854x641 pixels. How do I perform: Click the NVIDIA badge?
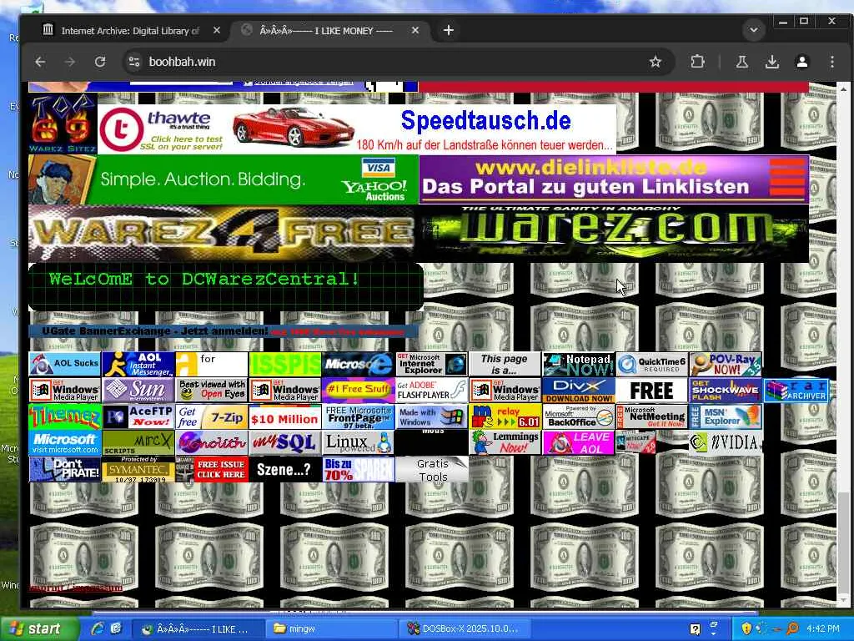click(x=726, y=443)
